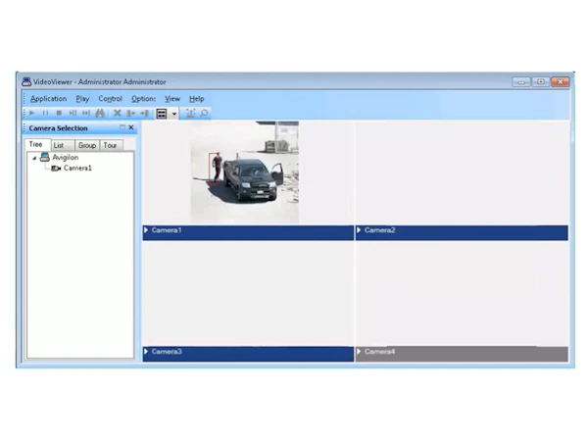Select Camera1 in the camera tree
The width and height of the screenshot is (588, 441).
(77, 168)
